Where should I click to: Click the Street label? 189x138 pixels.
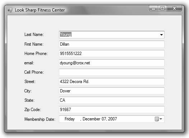[30, 82]
